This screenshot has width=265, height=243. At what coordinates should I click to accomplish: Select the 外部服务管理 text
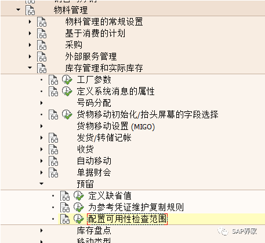coord(91,56)
